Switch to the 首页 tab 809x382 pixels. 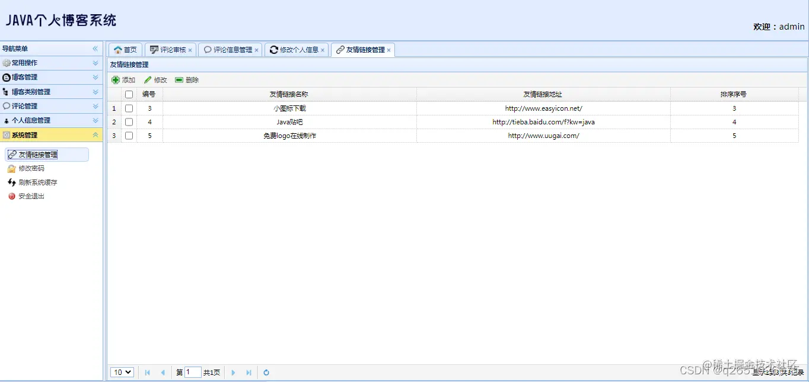(x=125, y=50)
